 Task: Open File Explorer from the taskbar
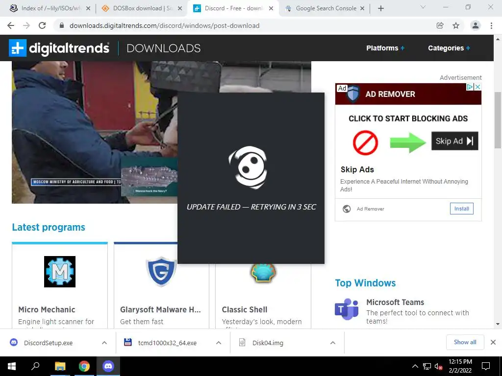pyautogui.click(x=60, y=366)
